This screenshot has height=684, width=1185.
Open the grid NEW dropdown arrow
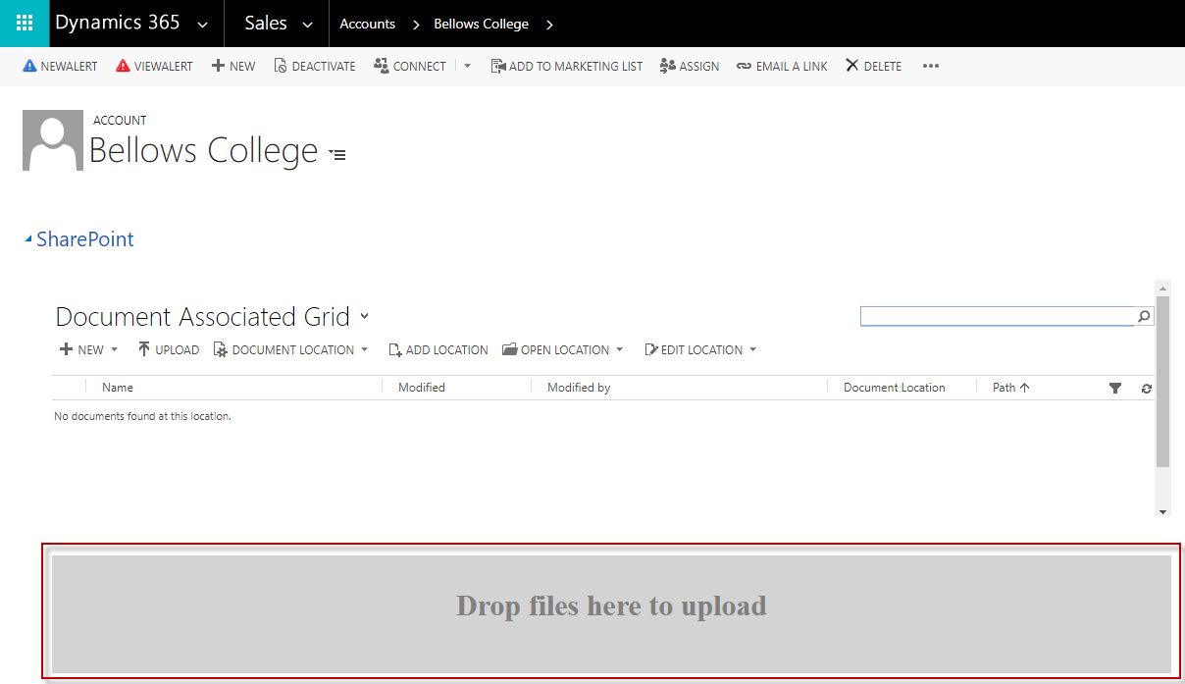(x=114, y=349)
